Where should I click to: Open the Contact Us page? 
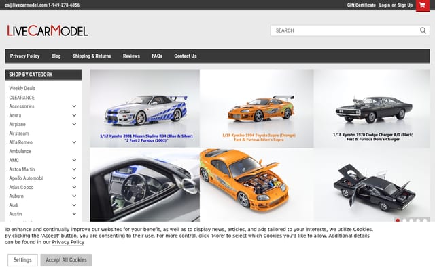click(186, 56)
